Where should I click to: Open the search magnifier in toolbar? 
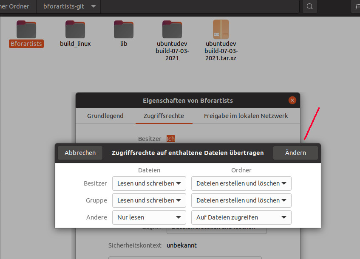tap(310, 6)
